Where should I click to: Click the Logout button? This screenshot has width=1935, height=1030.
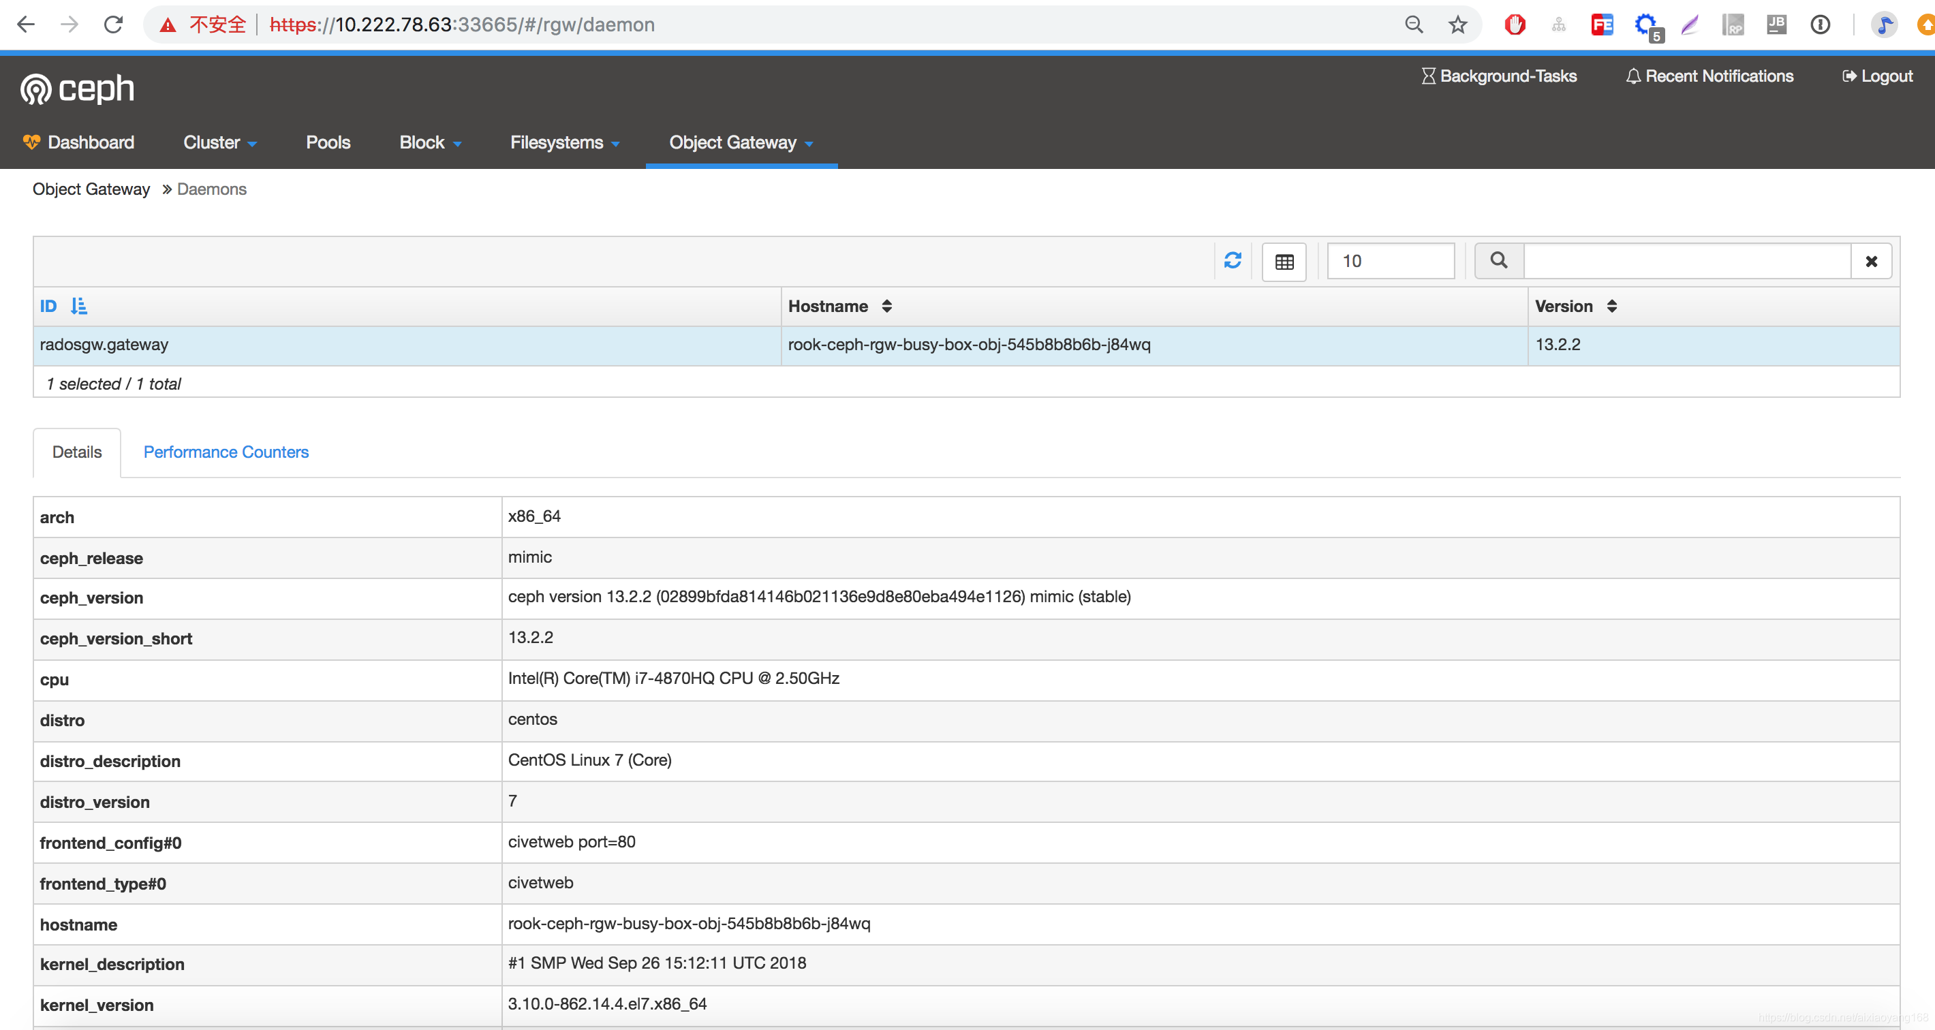(x=1877, y=77)
